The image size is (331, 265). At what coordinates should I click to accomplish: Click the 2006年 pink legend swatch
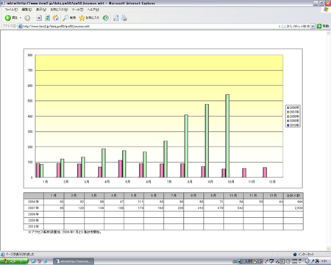pos(288,107)
